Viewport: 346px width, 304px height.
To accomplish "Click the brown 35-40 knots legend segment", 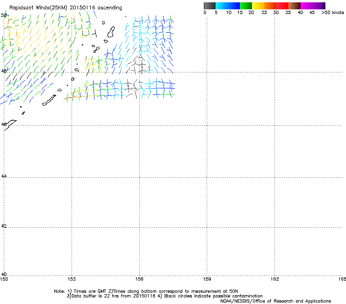I will pos(295,6).
